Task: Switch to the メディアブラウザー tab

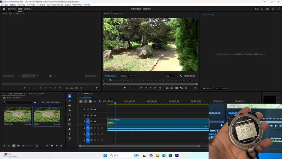Action: click(37, 94)
